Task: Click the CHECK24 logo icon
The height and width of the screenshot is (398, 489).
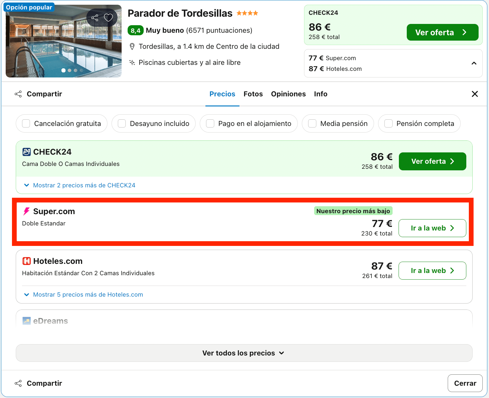Action: coord(26,152)
